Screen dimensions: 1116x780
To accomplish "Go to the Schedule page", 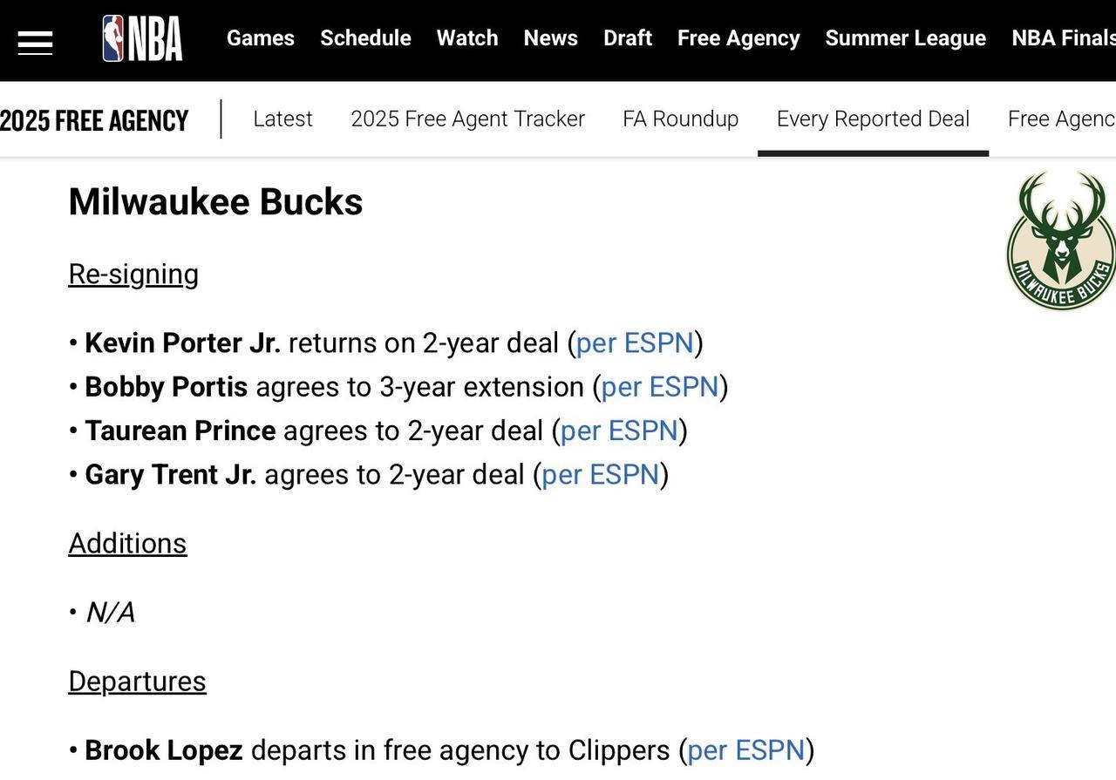I will pyautogui.click(x=365, y=38).
